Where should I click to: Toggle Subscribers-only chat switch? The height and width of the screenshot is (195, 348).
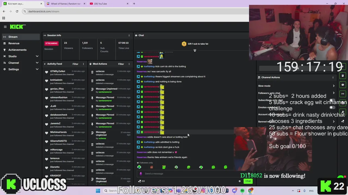(x=332, y=100)
